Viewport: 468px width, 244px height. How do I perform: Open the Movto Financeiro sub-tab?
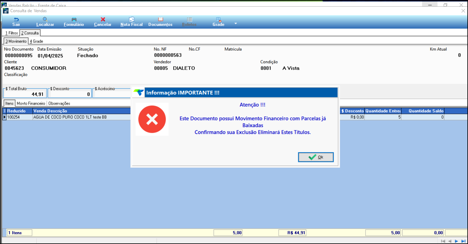click(x=31, y=103)
